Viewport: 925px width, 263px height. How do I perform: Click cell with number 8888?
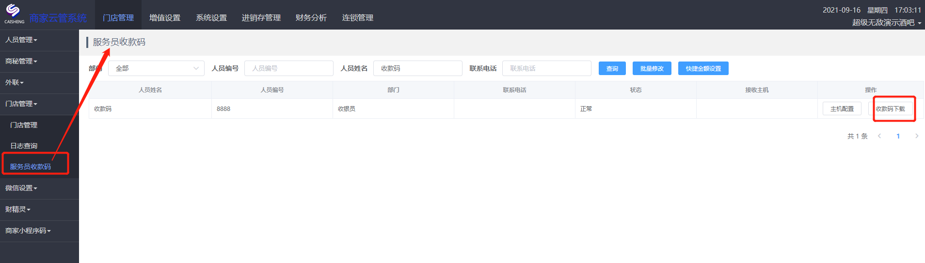pos(272,108)
